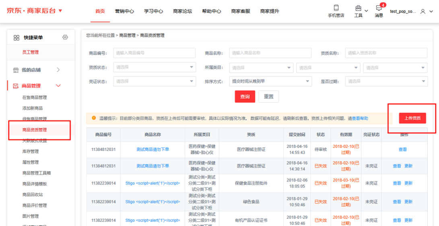Open the 查看帮助 link
Viewport: 439px width, 226px height.
pyautogui.click(x=360, y=118)
